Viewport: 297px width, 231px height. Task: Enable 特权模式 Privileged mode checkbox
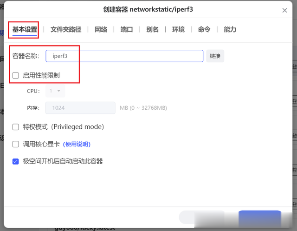[x=15, y=127]
